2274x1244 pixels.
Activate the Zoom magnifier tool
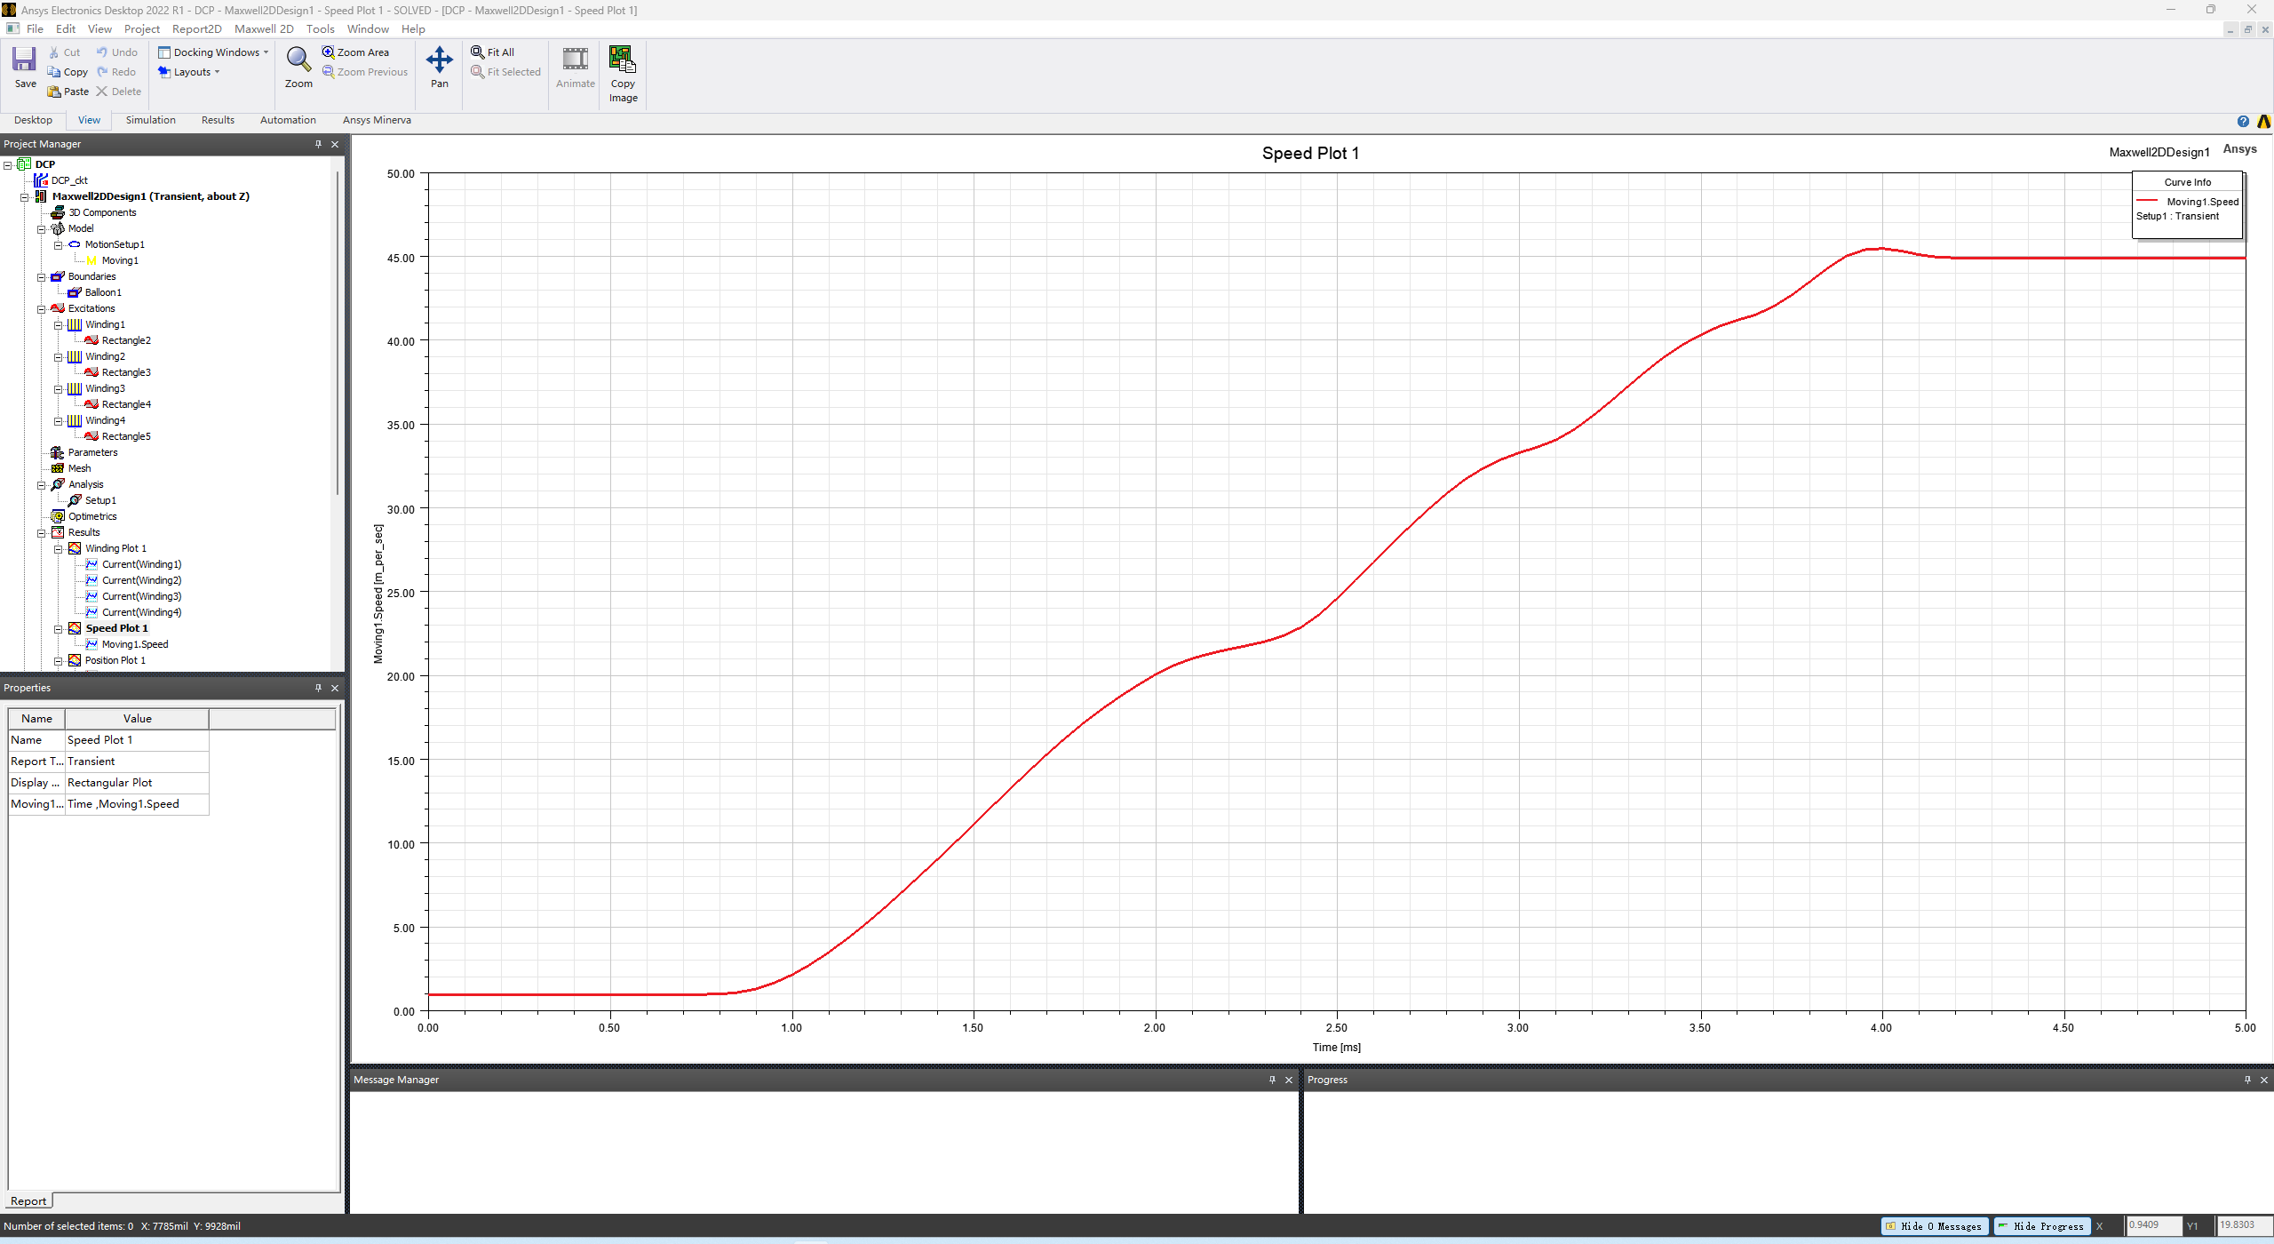(298, 68)
